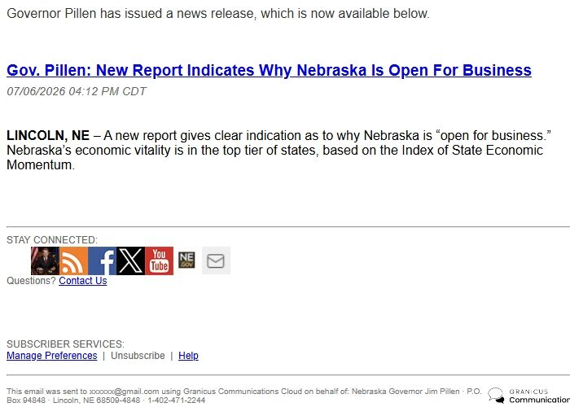Click the NE.gov logo icon
Viewport: 570px width, 416px height.
[186, 261]
